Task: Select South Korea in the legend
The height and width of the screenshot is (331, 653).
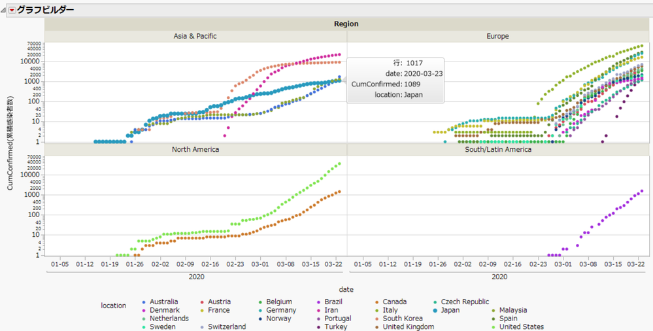Action: [x=403, y=319]
